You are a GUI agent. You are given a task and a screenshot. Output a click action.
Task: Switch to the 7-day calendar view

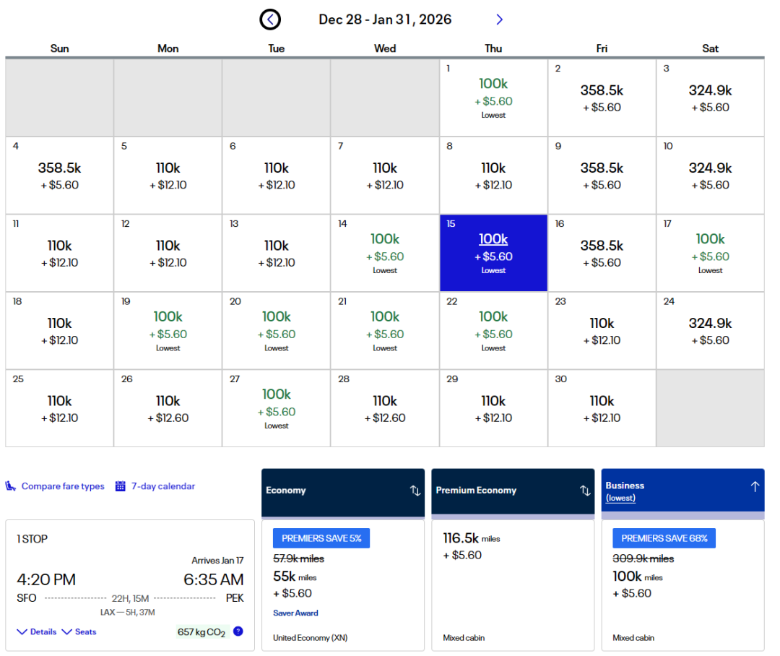(162, 486)
